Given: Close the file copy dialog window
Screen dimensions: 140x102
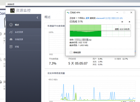Looking at the screenshot, I should [x=131, y=12].
